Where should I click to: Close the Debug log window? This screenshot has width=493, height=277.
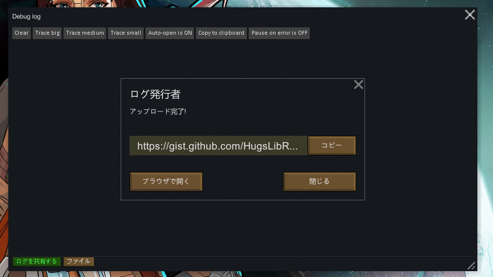click(470, 15)
